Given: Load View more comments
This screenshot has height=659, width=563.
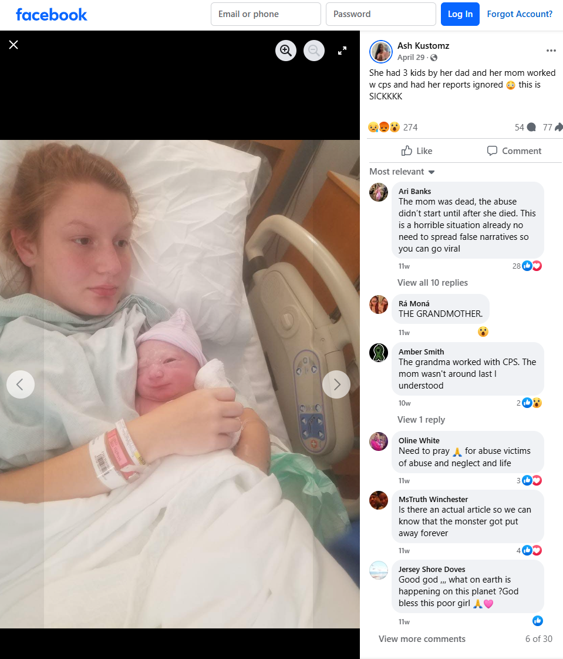Looking at the screenshot, I should pos(422,639).
